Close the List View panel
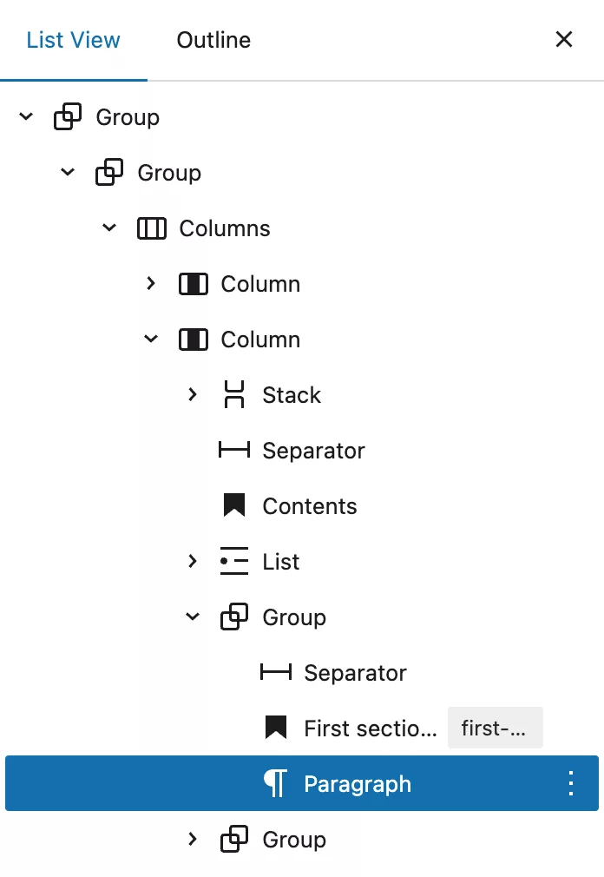The width and height of the screenshot is (604, 877). [564, 39]
